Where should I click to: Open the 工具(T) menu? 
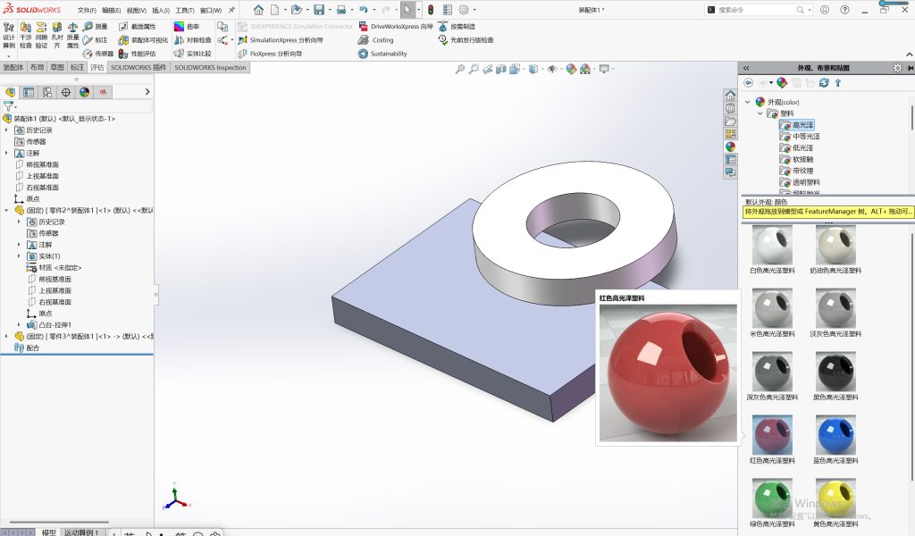[185, 10]
